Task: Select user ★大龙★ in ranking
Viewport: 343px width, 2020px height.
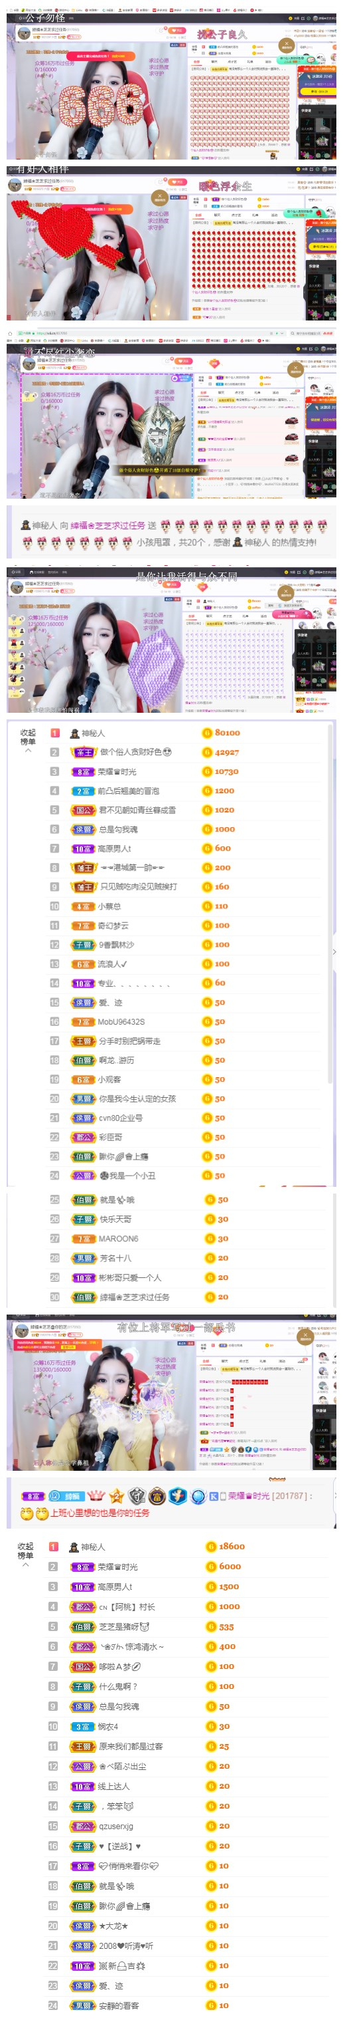Action: pos(113,1926)
